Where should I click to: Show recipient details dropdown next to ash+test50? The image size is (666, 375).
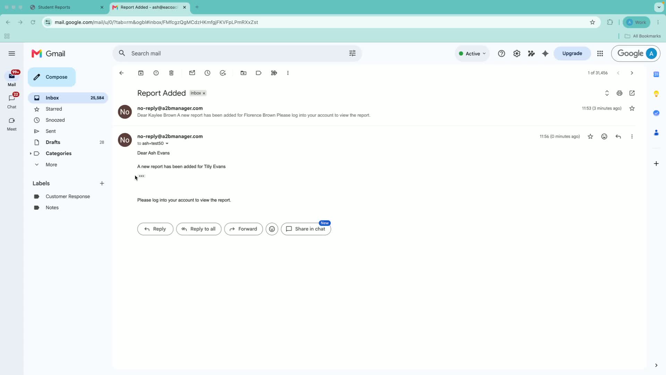point(167,143)
